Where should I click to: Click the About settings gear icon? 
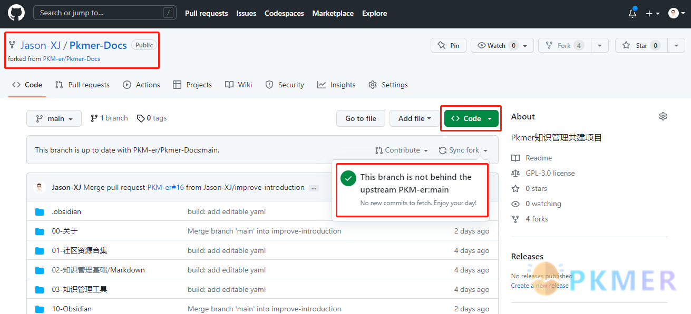point(663,116)
